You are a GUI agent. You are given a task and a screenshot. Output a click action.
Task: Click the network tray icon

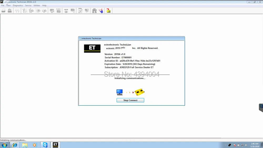coord(242,145)
